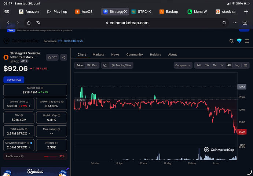Open the Markets tab
The image size is (253, 176).
(98, 55)
